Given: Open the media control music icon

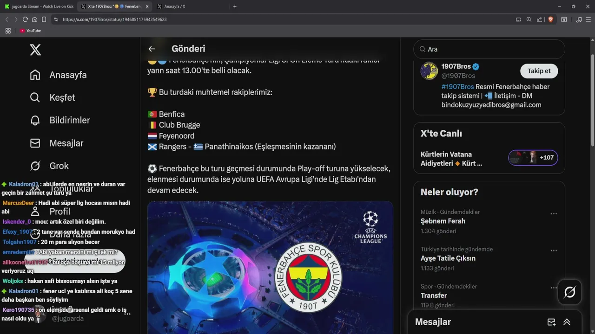Looking at the screenshot, I should pos(579,19).
